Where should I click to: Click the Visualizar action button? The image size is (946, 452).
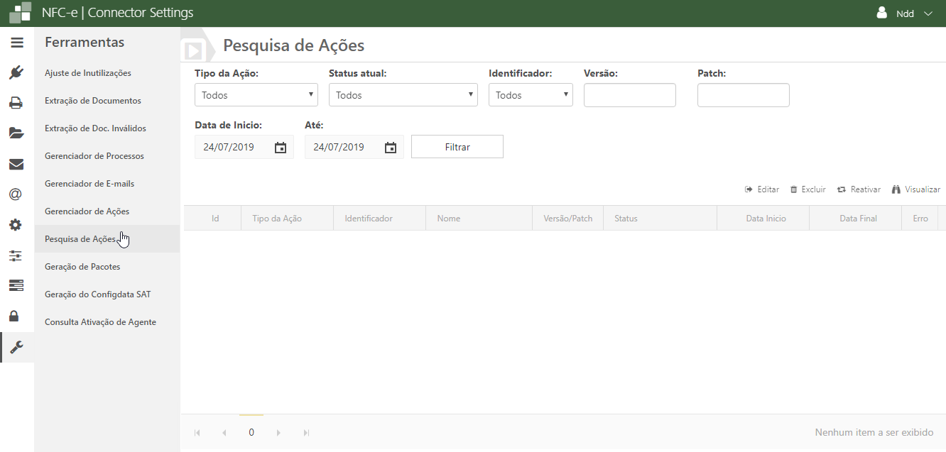[916, 189]
